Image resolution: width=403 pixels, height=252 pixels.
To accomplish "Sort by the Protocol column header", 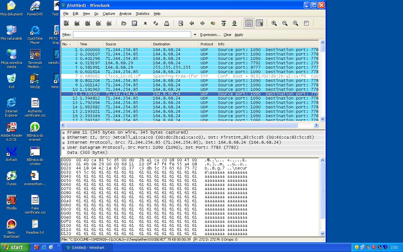I will click(x=207, y=44).
